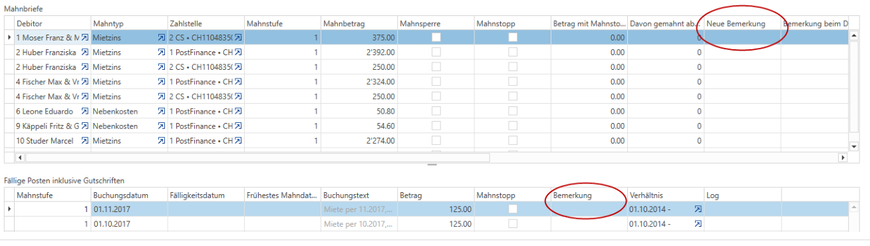Viewport: 870px width, 246px height.
Task: Open PostFinance link icon in Leone Eduardo row
Action: point(238,111)
